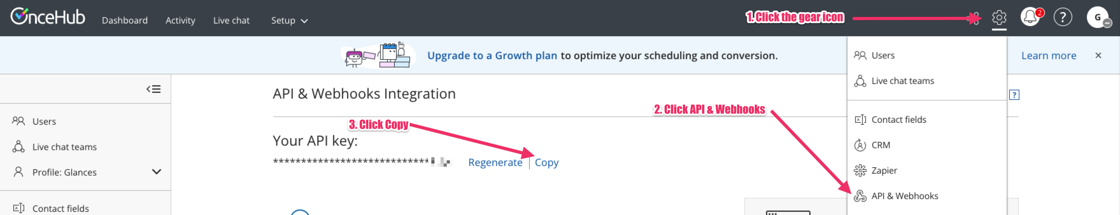Collapse the sidebar using the arrow-lines icon
The image size is (1120, 215).
coord(153,89)
